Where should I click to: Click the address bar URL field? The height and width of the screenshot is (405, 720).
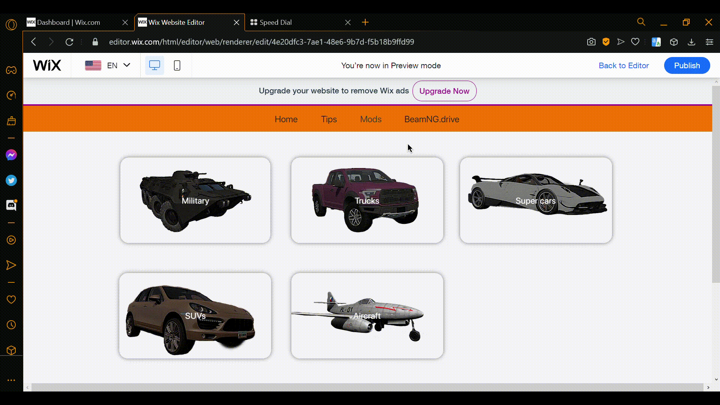(x=262, y=42)
